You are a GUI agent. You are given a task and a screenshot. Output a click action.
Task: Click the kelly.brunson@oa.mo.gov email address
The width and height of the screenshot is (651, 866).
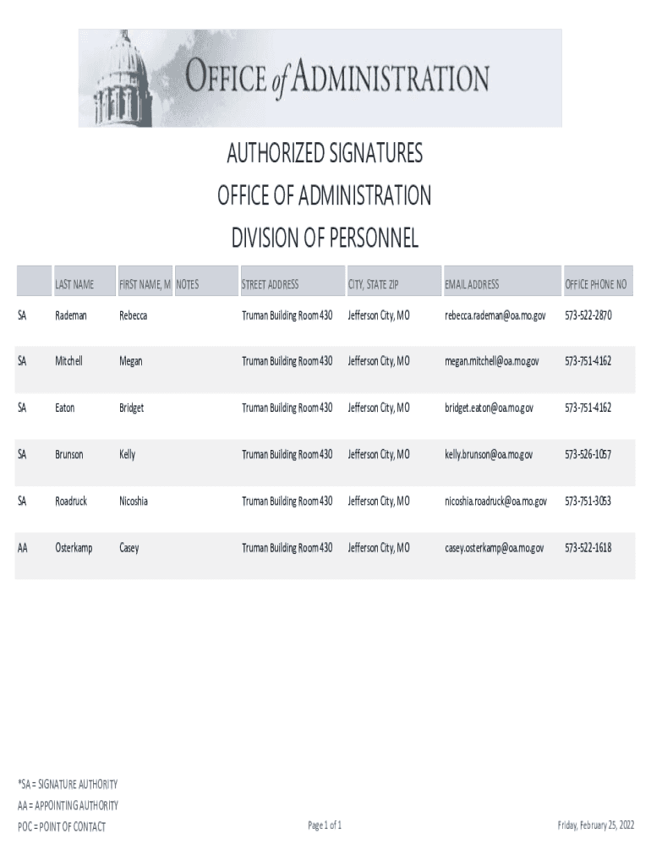(x=489, y=455)
